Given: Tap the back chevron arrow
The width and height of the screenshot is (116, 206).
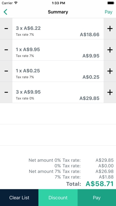Looking at the screenshot, I should click(5, 12).
